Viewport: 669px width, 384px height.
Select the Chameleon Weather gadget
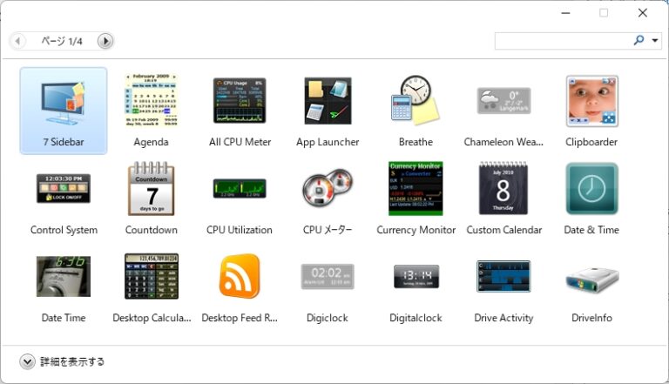coord(503,101)
